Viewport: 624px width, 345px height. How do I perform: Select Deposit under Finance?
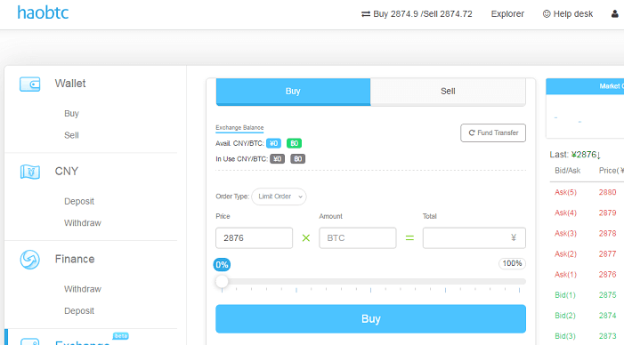point(79,311)
